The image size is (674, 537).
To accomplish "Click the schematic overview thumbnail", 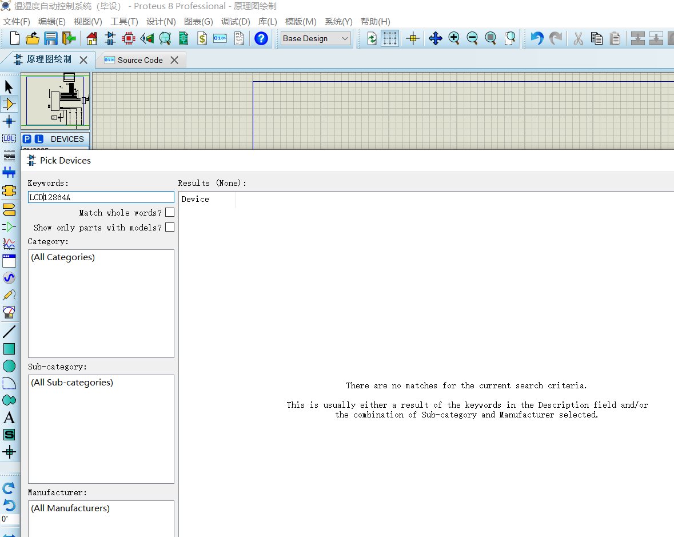I will 55,101.
